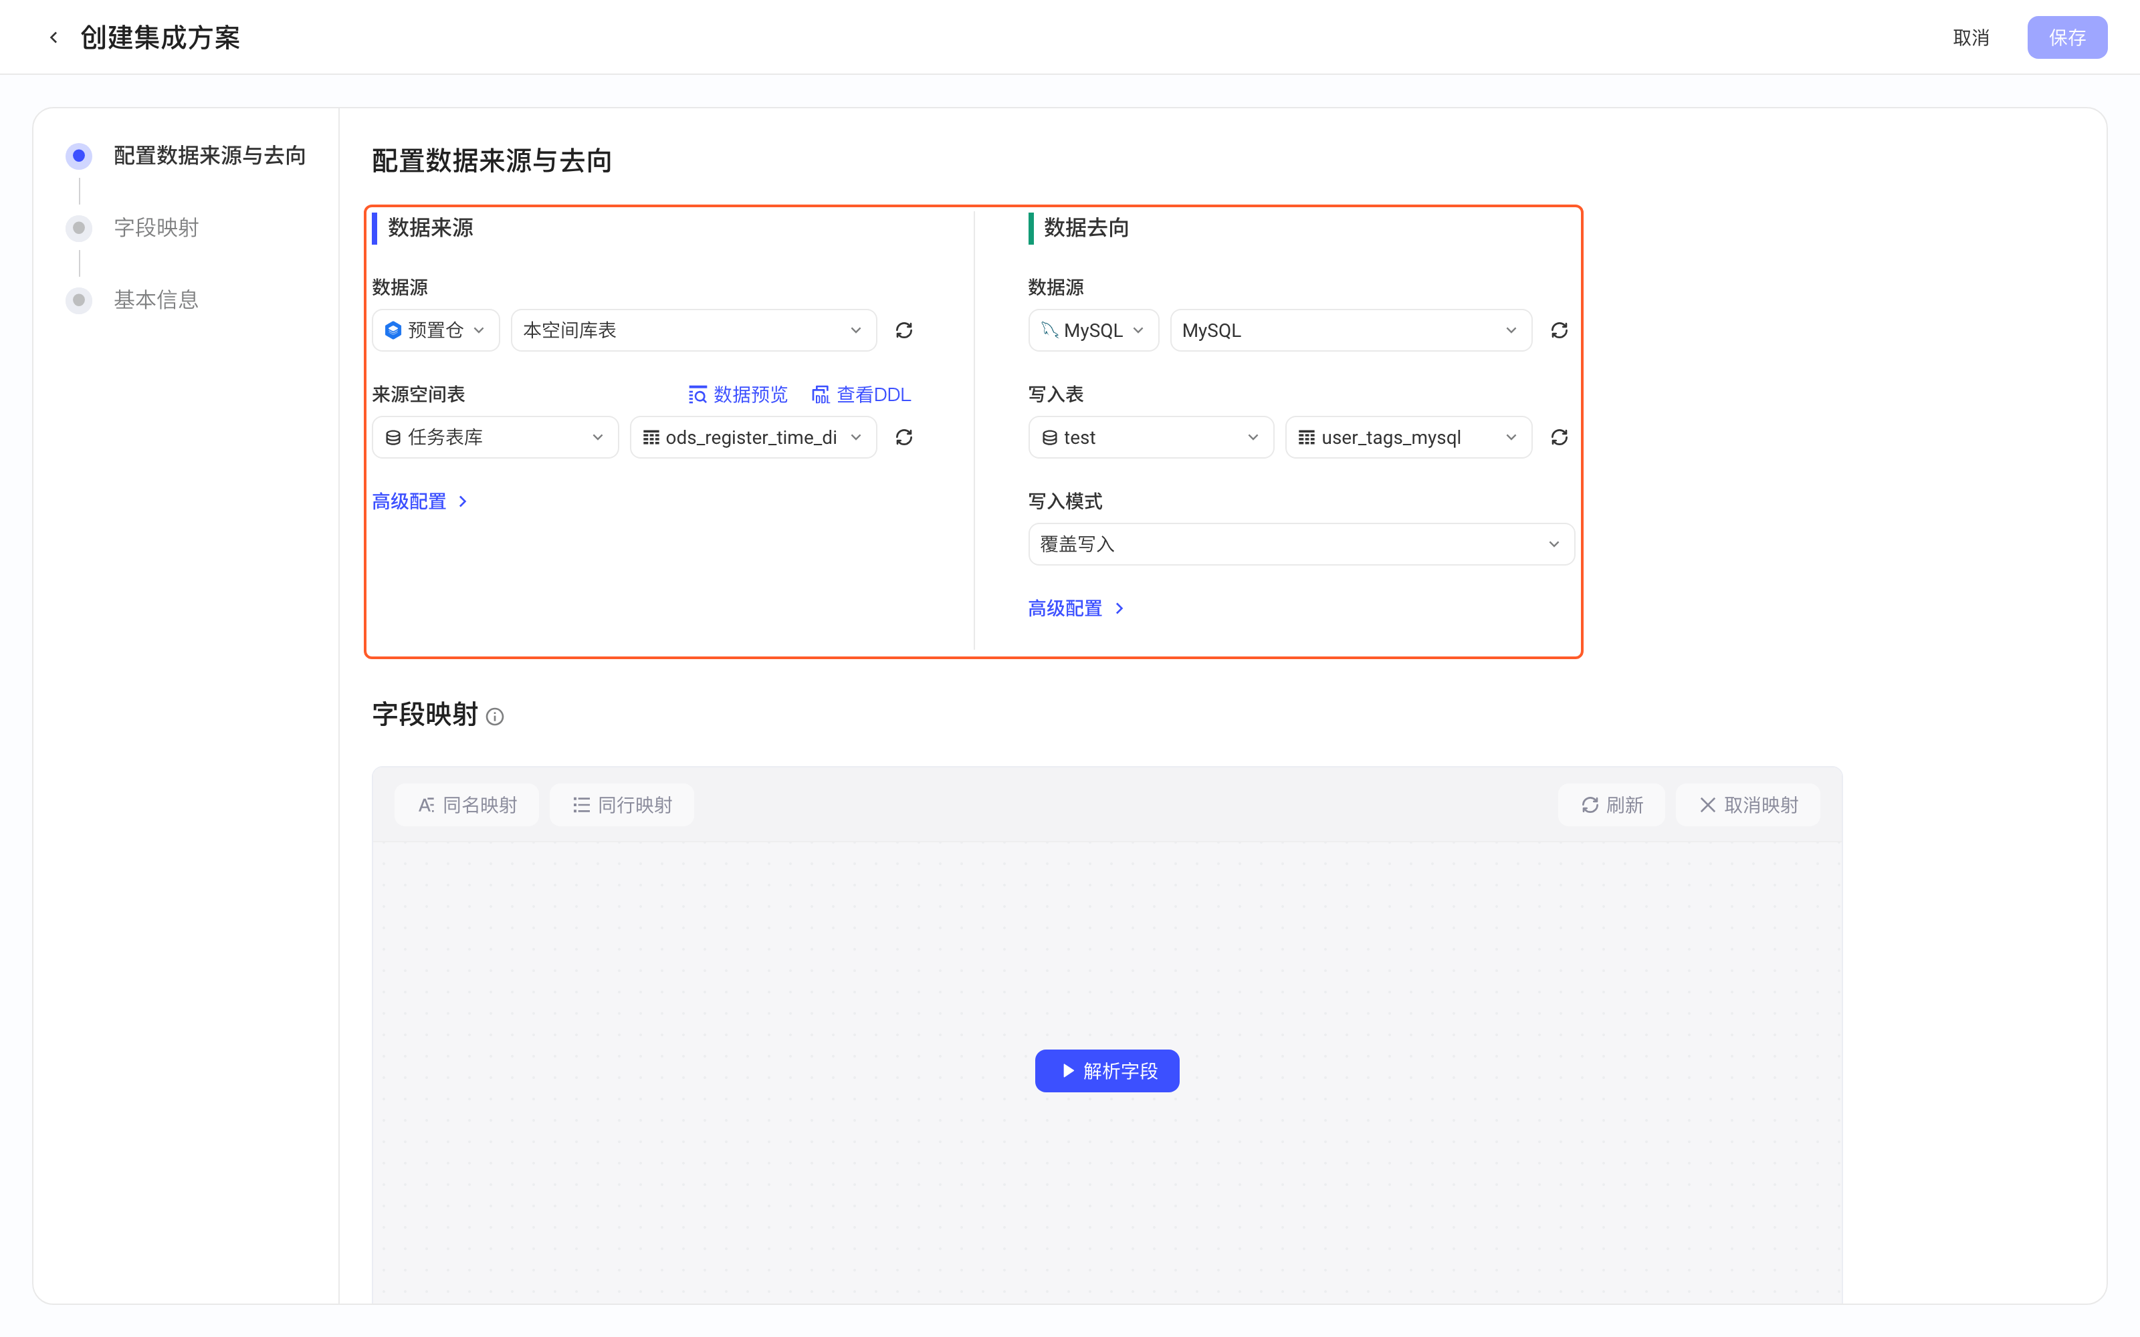Refresh the 来源空间表 table list

coord(903,438)
